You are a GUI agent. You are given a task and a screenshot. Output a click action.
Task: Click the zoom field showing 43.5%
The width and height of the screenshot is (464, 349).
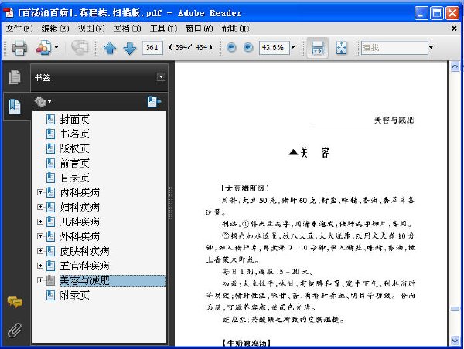pyautogui.click(x=275, y=47)
